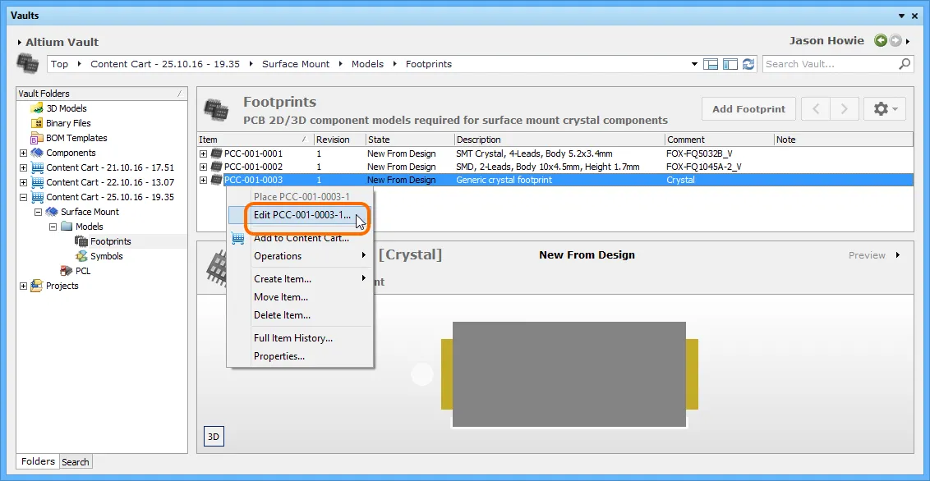The width and height of the screenshot is (930, 481).
Task: Click the vault chip icon beside breadcrumb
Action: click(x=27, y=62)
